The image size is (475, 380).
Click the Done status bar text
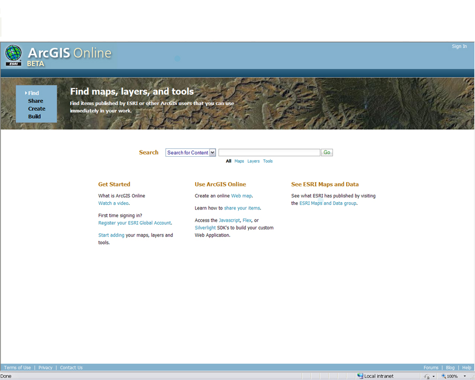click(x=6, y=376)
